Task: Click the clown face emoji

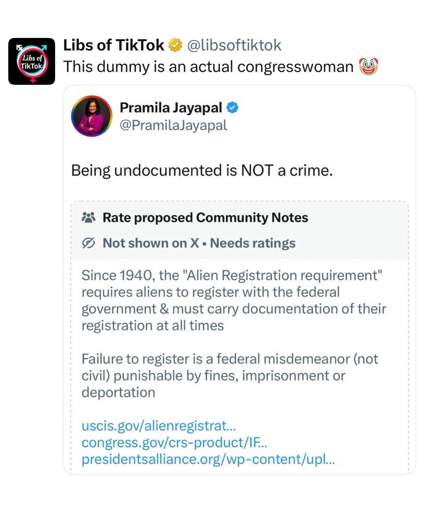Action: pyautogui.click(x=368, y=66)
